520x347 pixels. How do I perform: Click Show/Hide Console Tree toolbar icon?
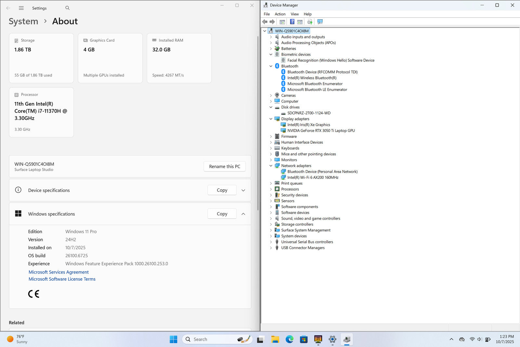point(282,22)
